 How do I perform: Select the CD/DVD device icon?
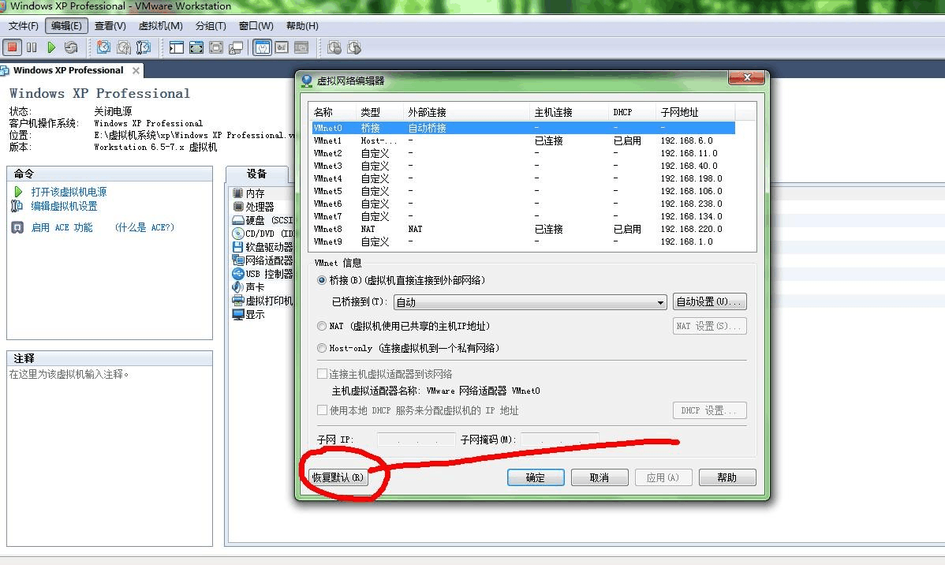point(238,234)
